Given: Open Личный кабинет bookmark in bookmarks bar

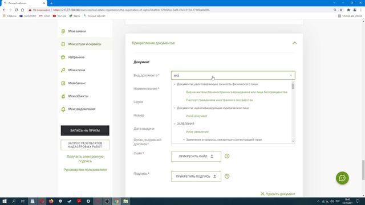Looking at the screenshot, I should pyautogui.click(x=94, y=16).
